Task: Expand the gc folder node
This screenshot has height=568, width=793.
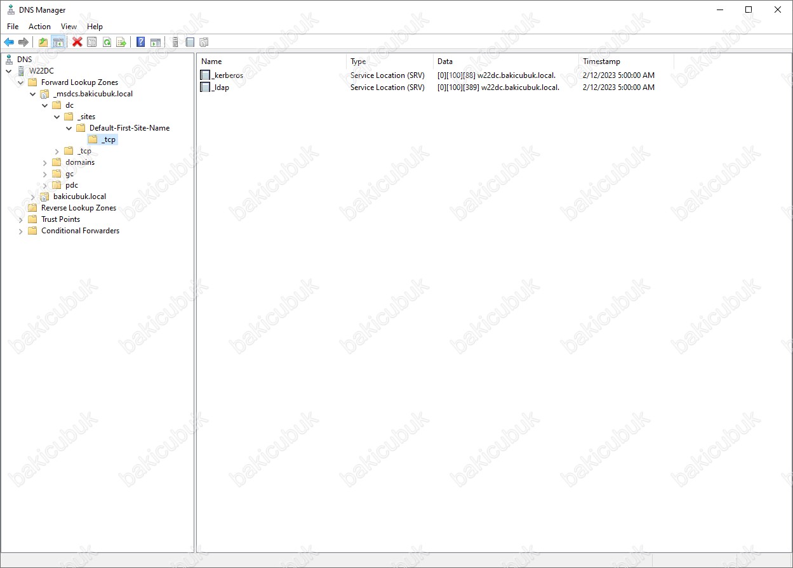Action: pyautogui.click(x=45, y=174)
